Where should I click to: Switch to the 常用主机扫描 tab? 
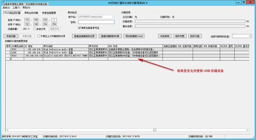[x=31, y=13]
